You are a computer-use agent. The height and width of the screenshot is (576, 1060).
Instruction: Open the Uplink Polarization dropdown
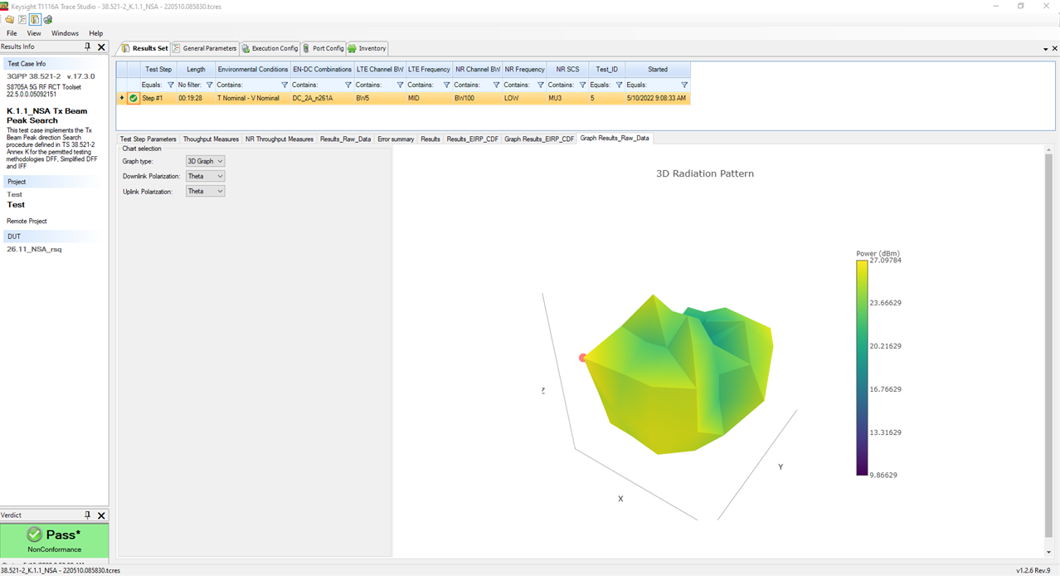tap(206, 191)
